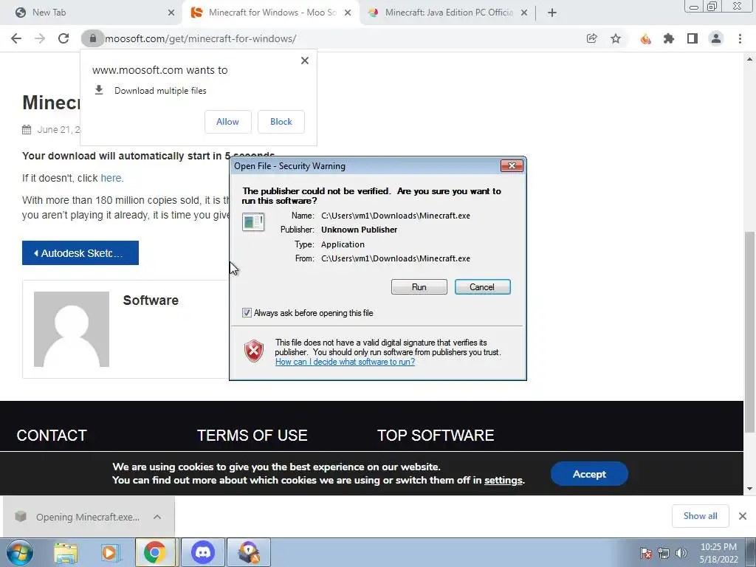Go back using the browser back arrow
The height and width of the screenshot is (567, 756).
(16, 38)
